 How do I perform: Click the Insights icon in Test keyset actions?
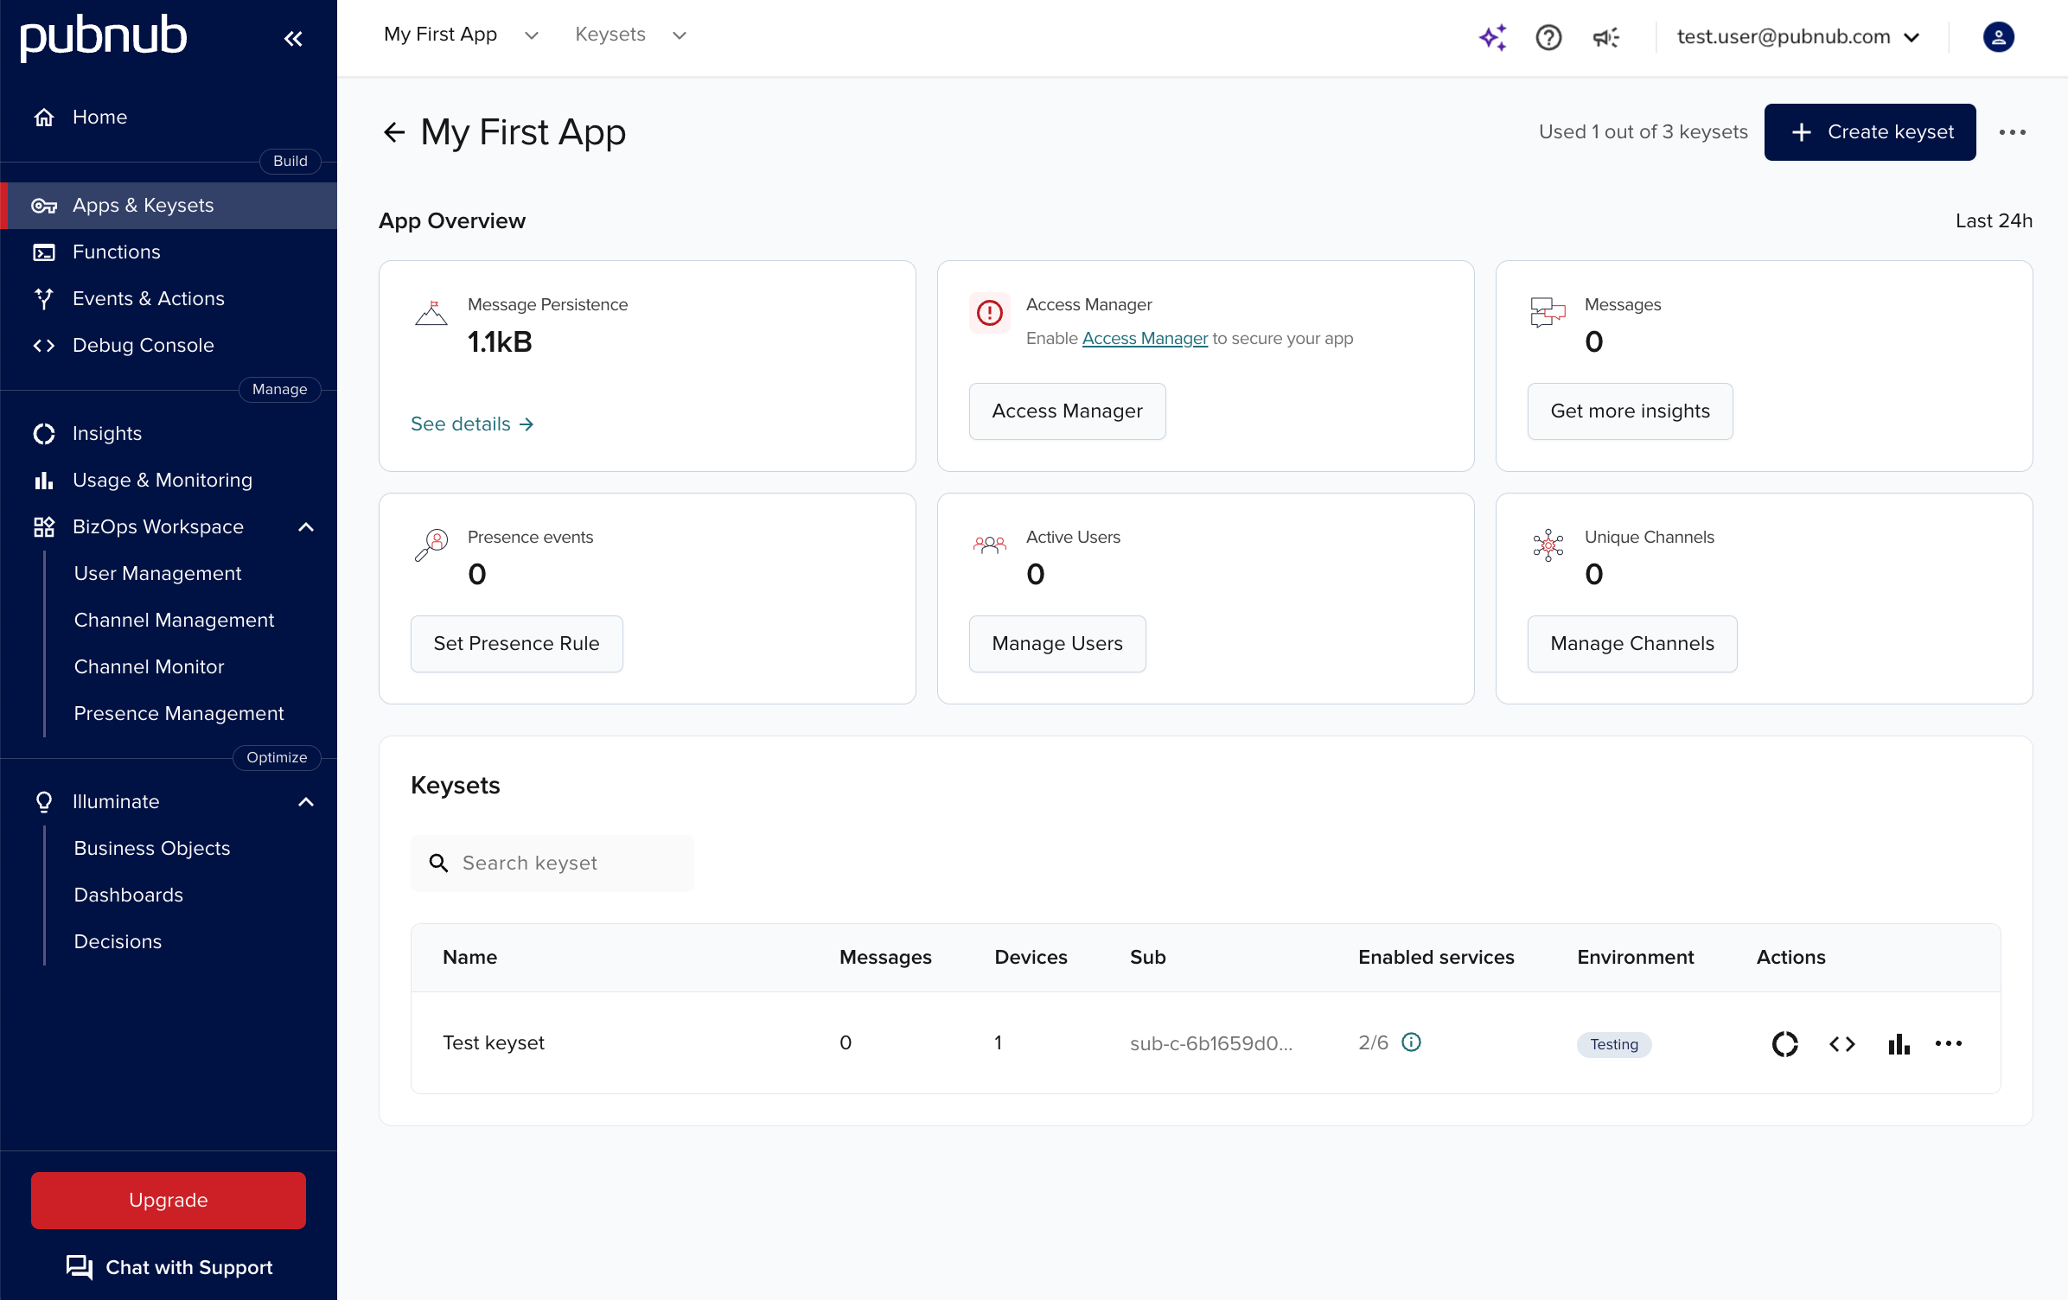(x=1784, y=1044)
